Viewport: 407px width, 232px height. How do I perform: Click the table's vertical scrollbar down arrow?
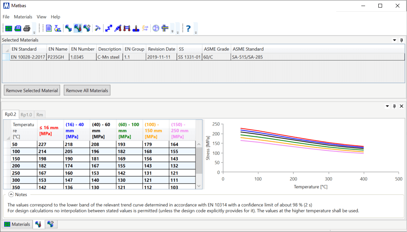199,186
